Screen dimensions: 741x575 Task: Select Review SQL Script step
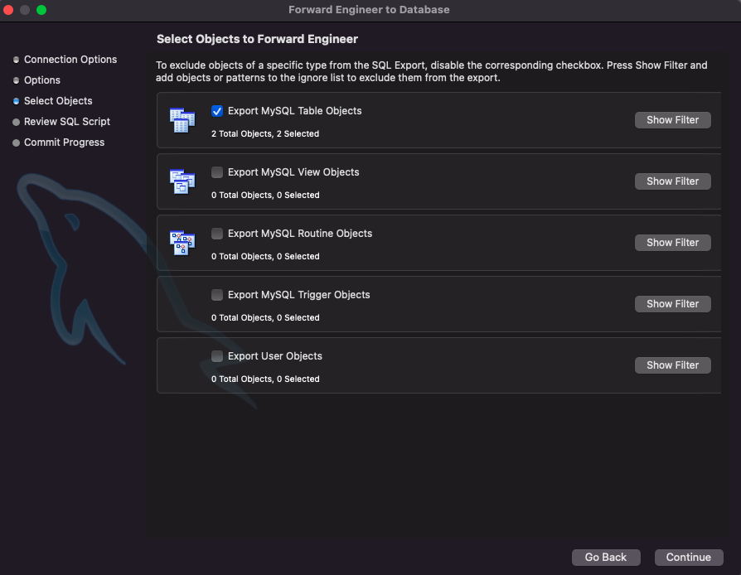61,122
